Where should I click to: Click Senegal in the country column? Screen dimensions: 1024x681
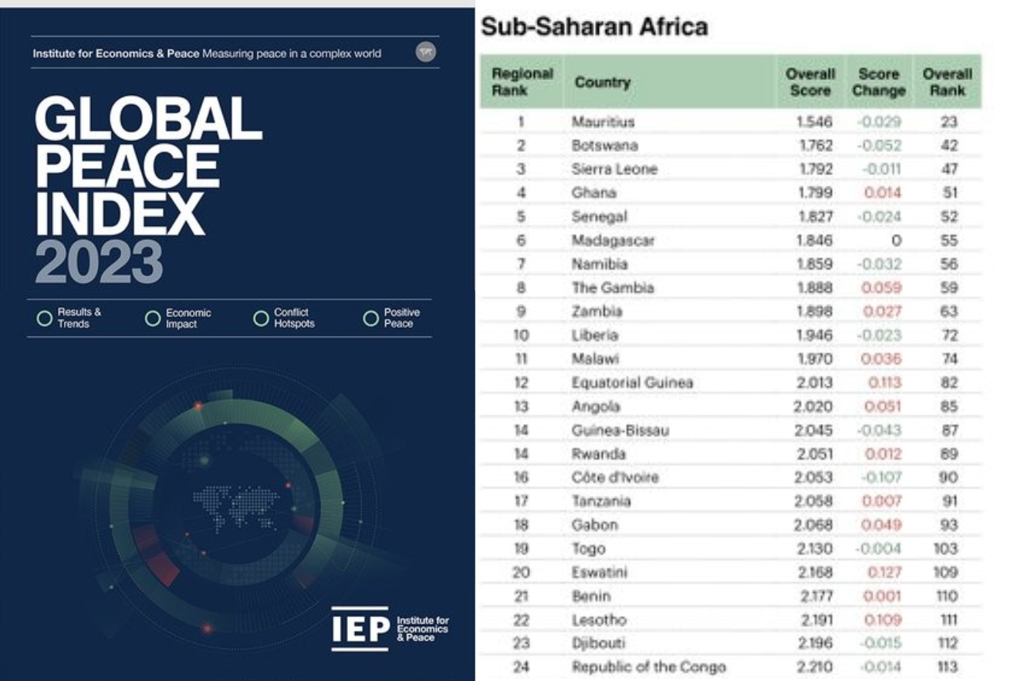point(599,217)
